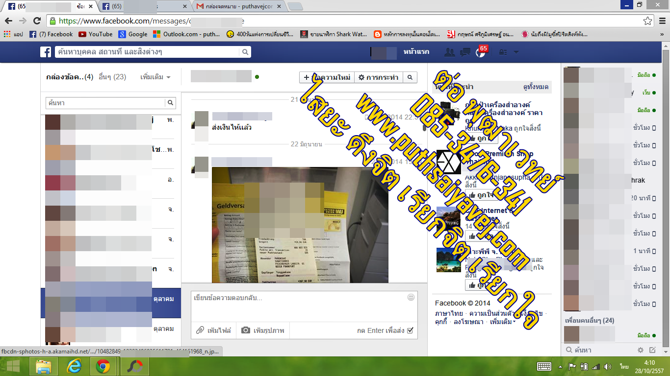Open the ลงโฆษณา footer link

click(468, 322)
